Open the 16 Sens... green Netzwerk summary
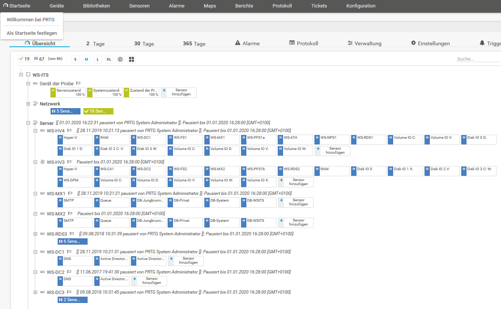The image size is (501, 309). click(98, 111)
